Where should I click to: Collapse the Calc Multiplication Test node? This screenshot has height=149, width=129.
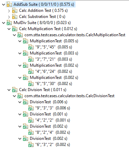coord(9,29)
